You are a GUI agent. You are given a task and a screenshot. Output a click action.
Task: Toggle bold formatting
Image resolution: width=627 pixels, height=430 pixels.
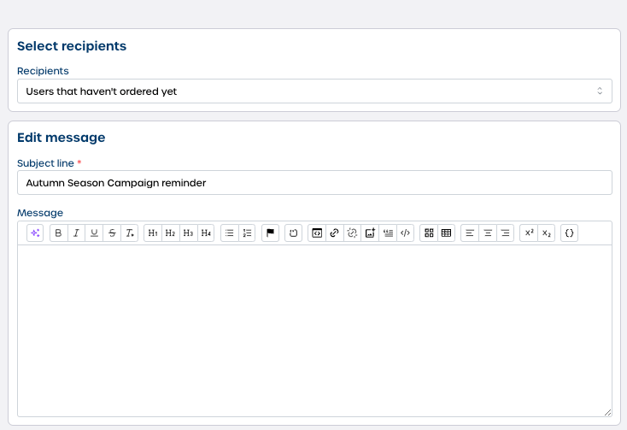pyautogui.click(x=58, y=233)
